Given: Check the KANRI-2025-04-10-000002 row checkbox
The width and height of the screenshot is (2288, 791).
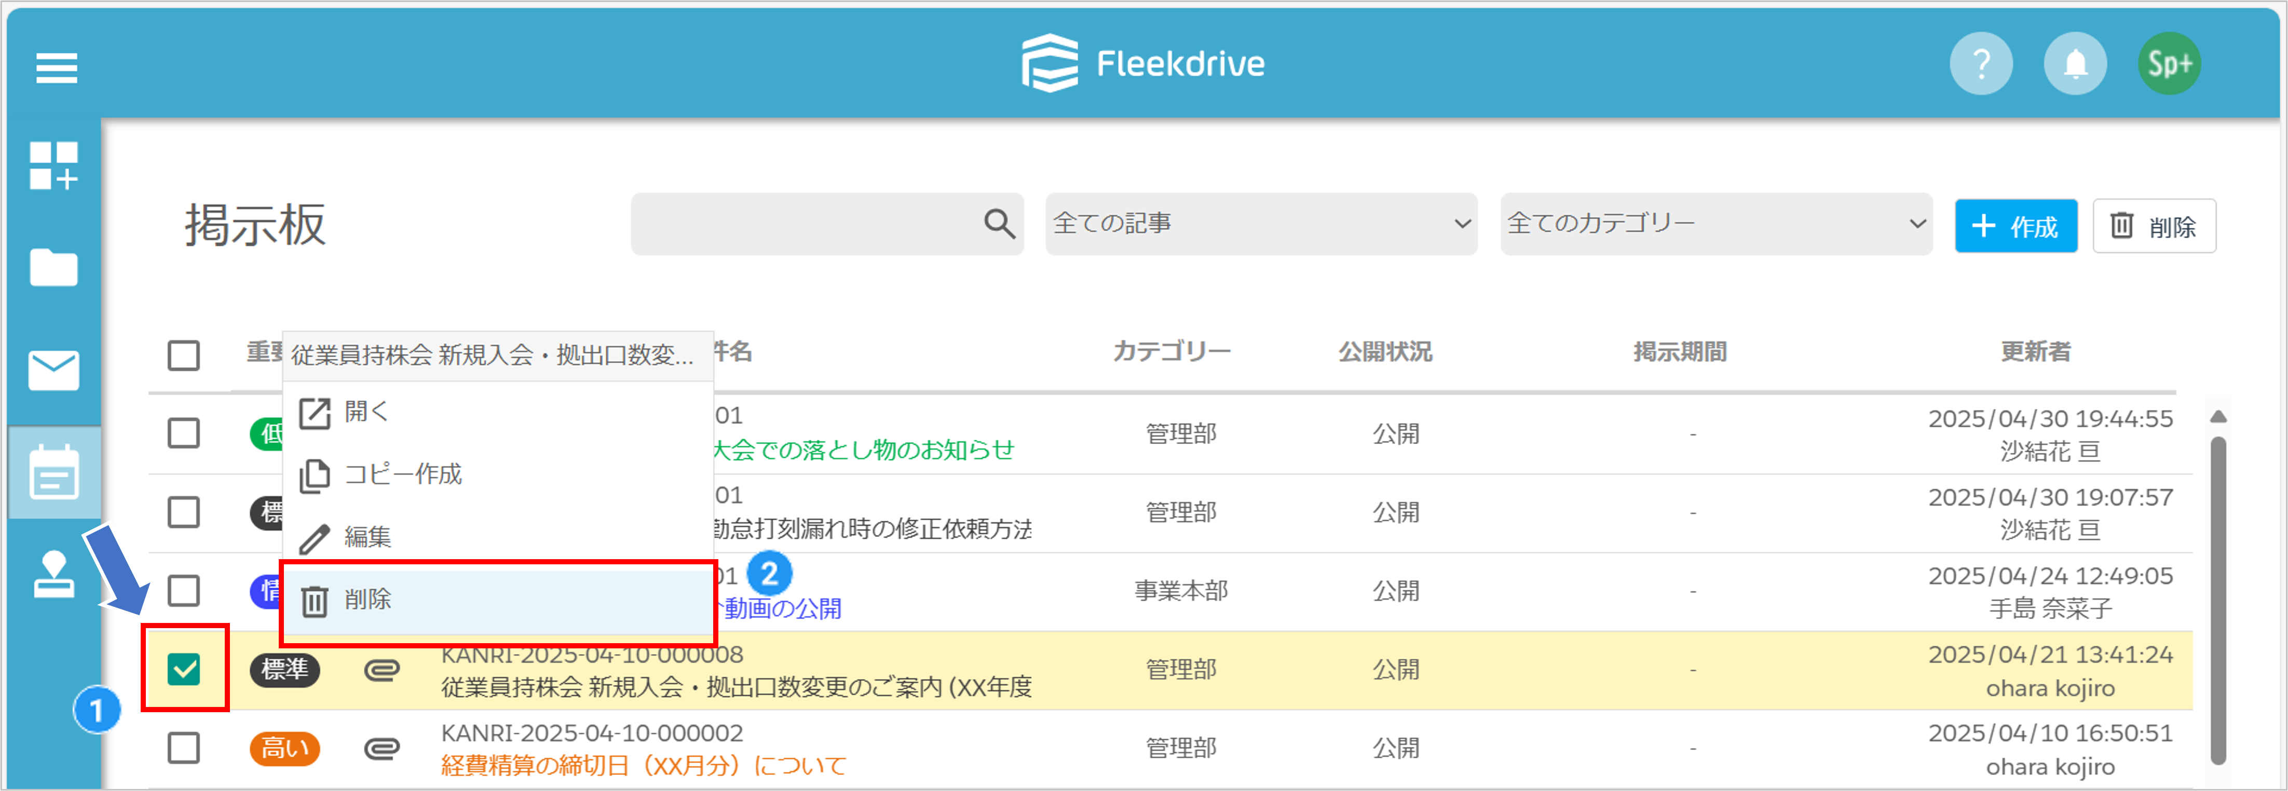Looking at the screenshot, I should pyautogui.click(x=184, y=747).
